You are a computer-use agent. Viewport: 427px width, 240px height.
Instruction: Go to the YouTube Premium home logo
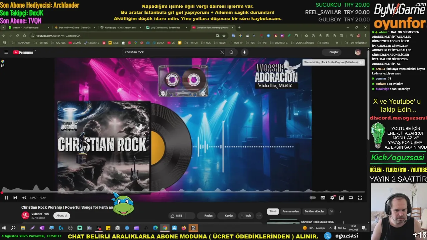click(x=23, y=52)
